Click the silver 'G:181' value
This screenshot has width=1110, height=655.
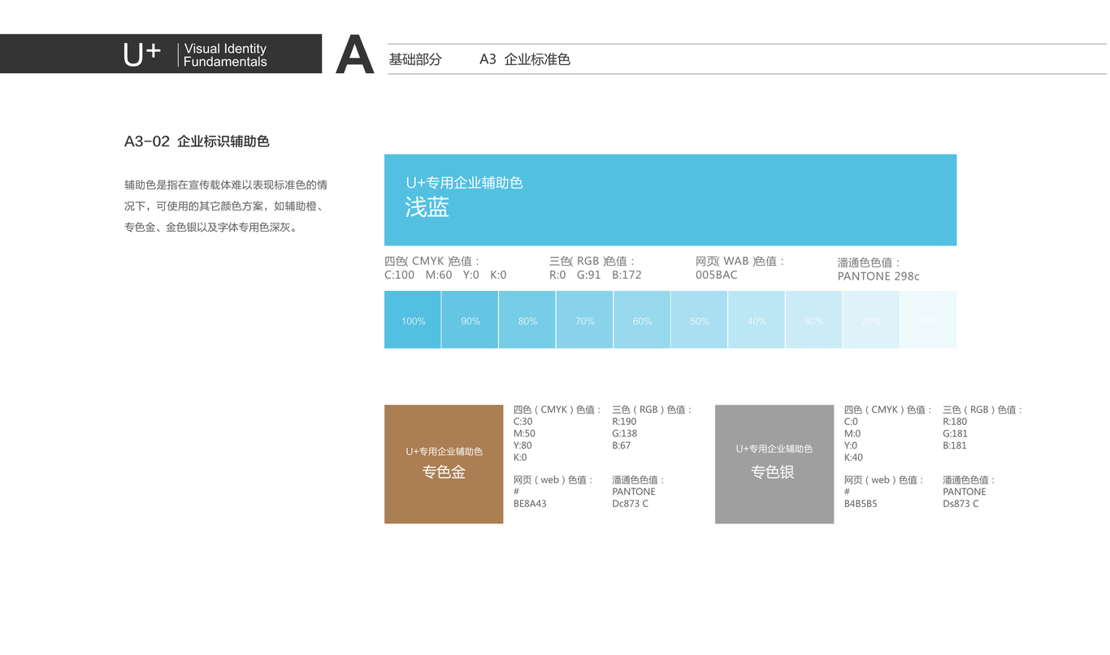pos(956,434)
